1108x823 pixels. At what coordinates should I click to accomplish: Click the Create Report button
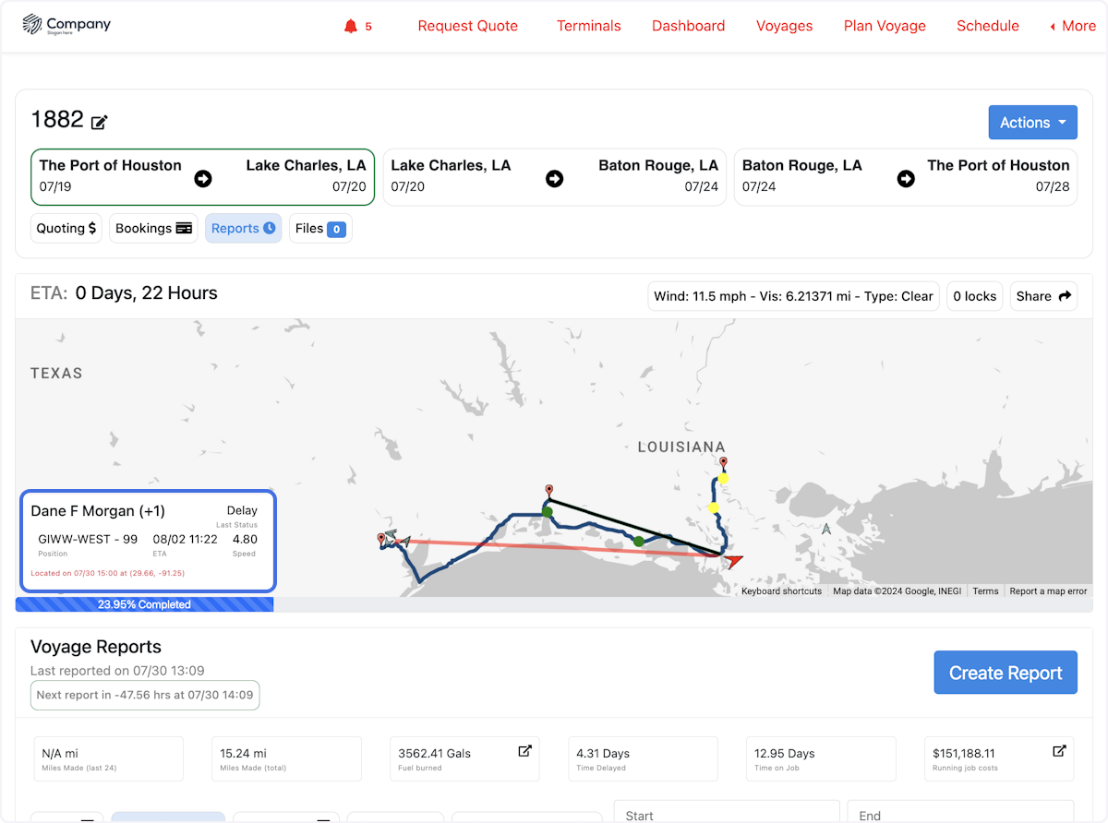pos(1005,674)
